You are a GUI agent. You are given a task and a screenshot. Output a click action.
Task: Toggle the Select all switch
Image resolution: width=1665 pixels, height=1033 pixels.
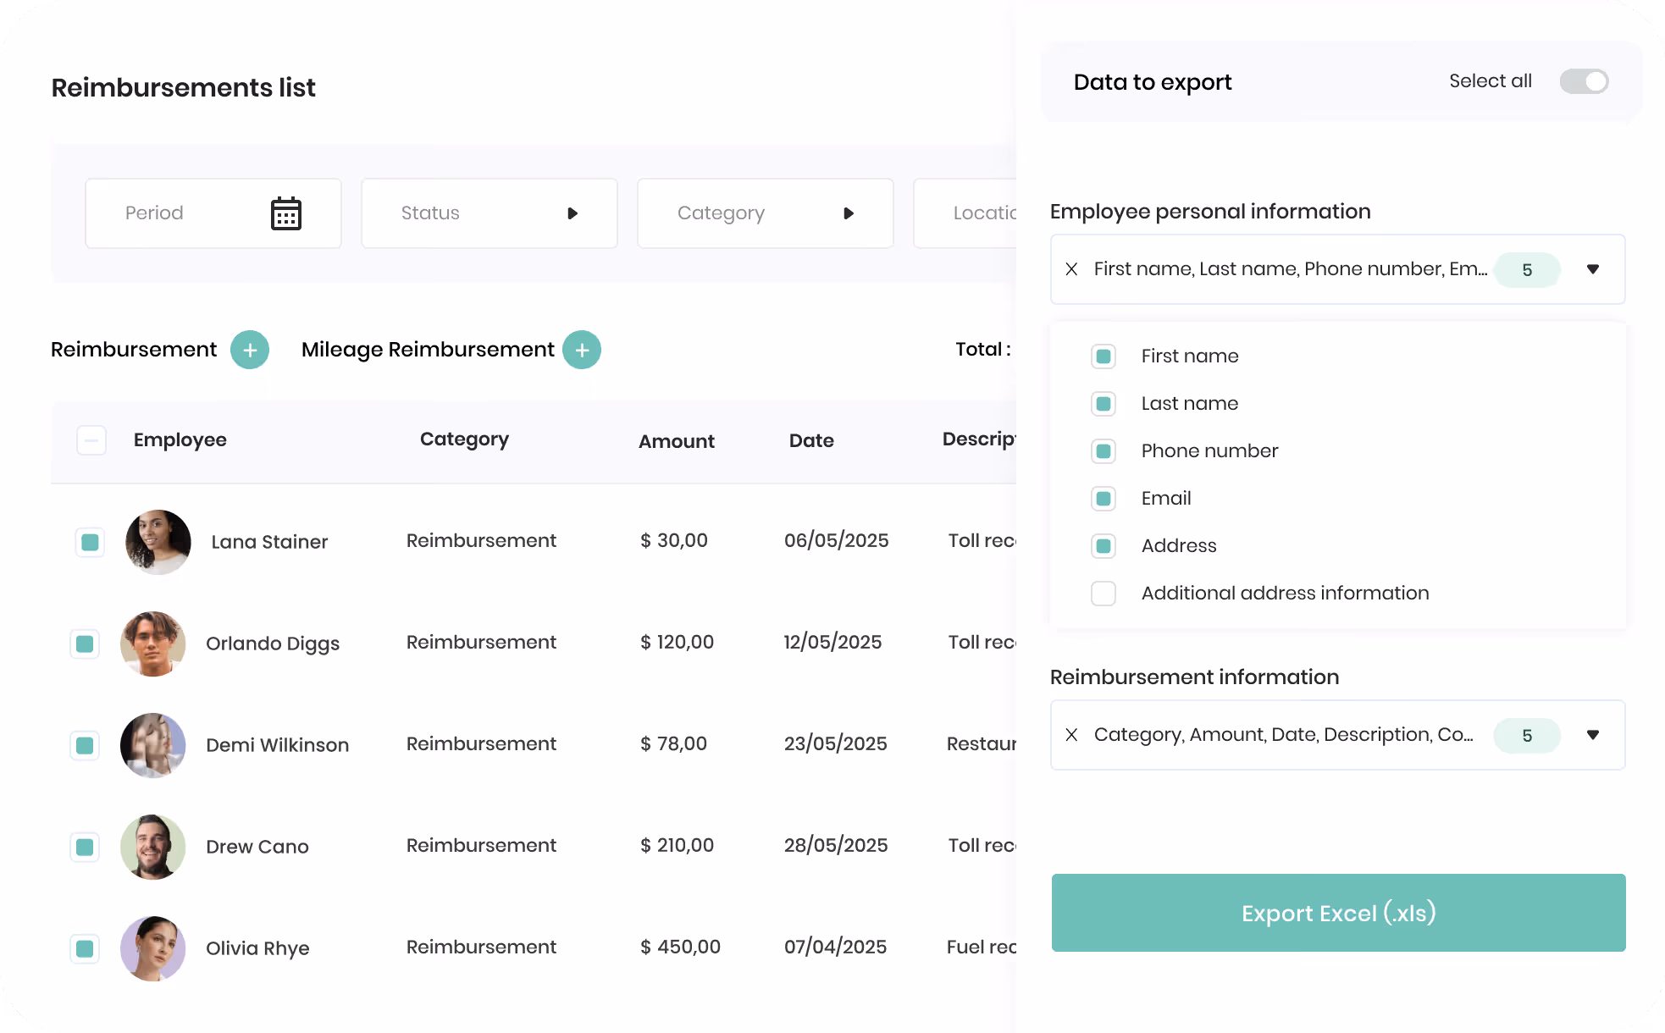click(1584, 81)
